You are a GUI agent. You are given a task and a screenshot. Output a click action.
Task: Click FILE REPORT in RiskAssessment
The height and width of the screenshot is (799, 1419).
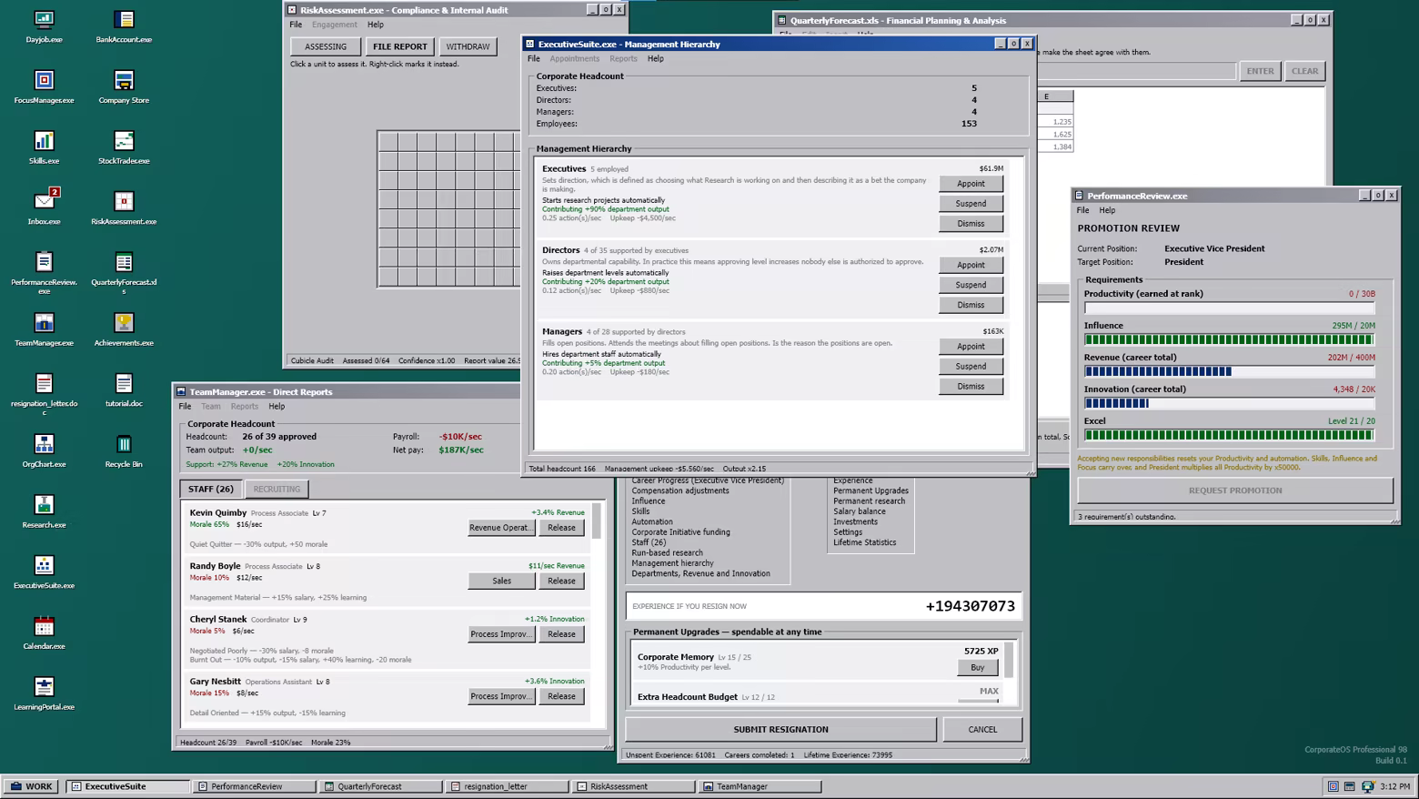399,46
